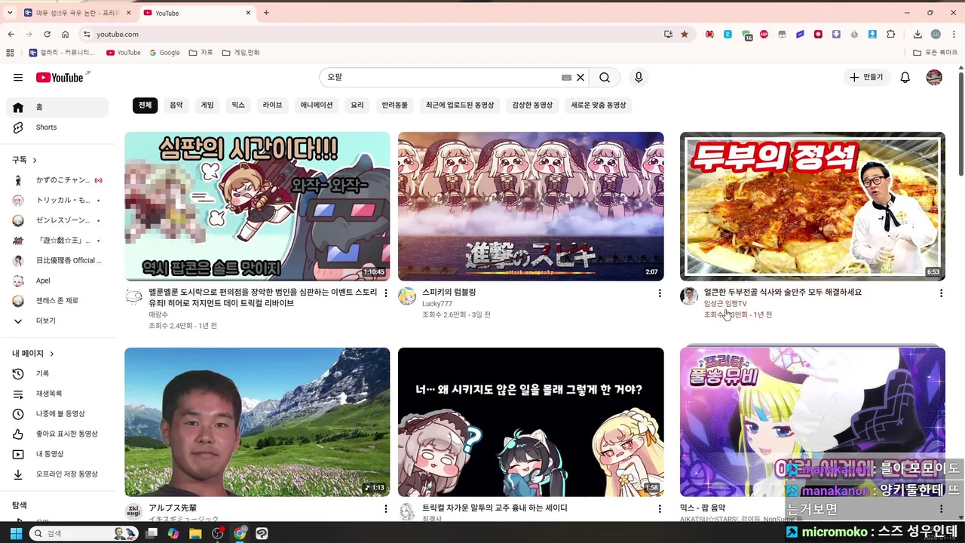Click the taskbar 검색 search box

pos(83,533)
